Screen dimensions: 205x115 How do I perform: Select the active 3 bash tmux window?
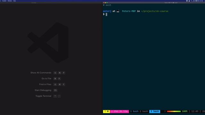tap(155, 111)
